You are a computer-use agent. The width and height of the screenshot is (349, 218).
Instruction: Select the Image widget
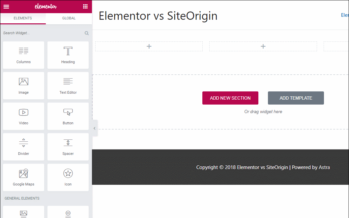(24, 86)
